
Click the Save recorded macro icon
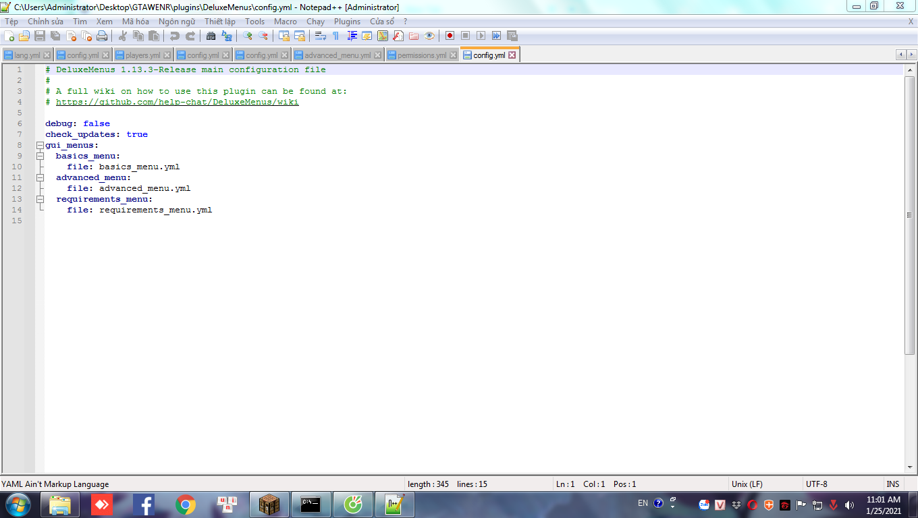pyautogui.click(x=512, y=36)
